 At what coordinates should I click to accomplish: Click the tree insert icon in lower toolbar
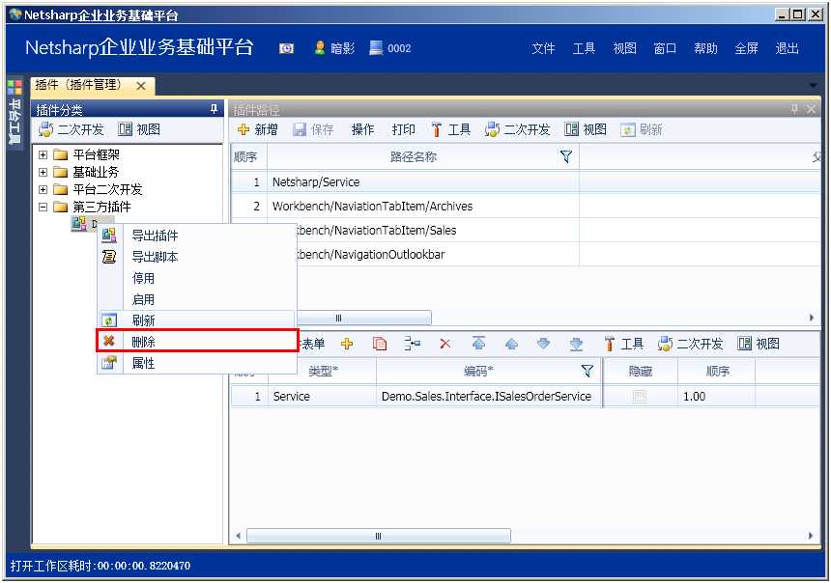[x=413, y=344]
